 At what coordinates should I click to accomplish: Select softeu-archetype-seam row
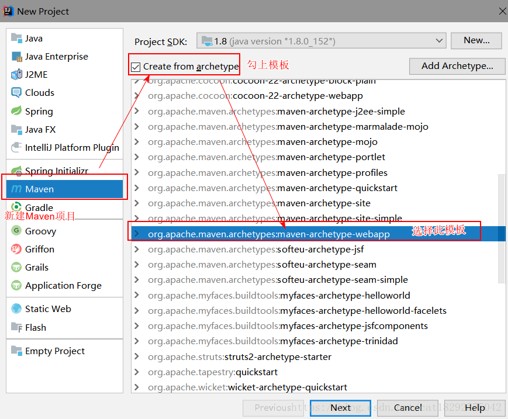click(318, 265)
